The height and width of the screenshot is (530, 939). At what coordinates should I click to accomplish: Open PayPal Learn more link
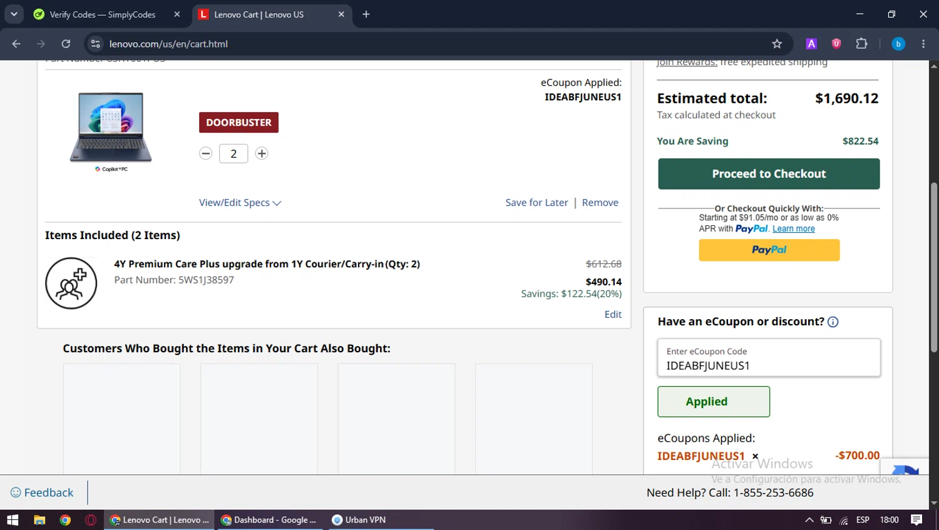[793, 229]
